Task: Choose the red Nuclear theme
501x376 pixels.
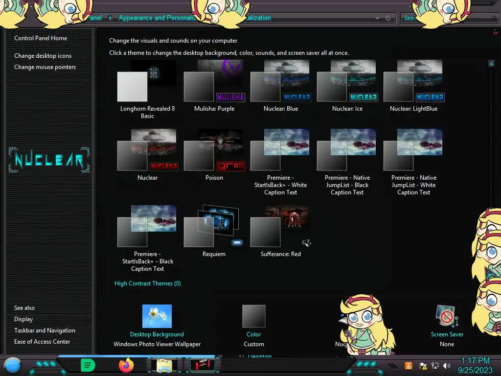Action: 147,155
